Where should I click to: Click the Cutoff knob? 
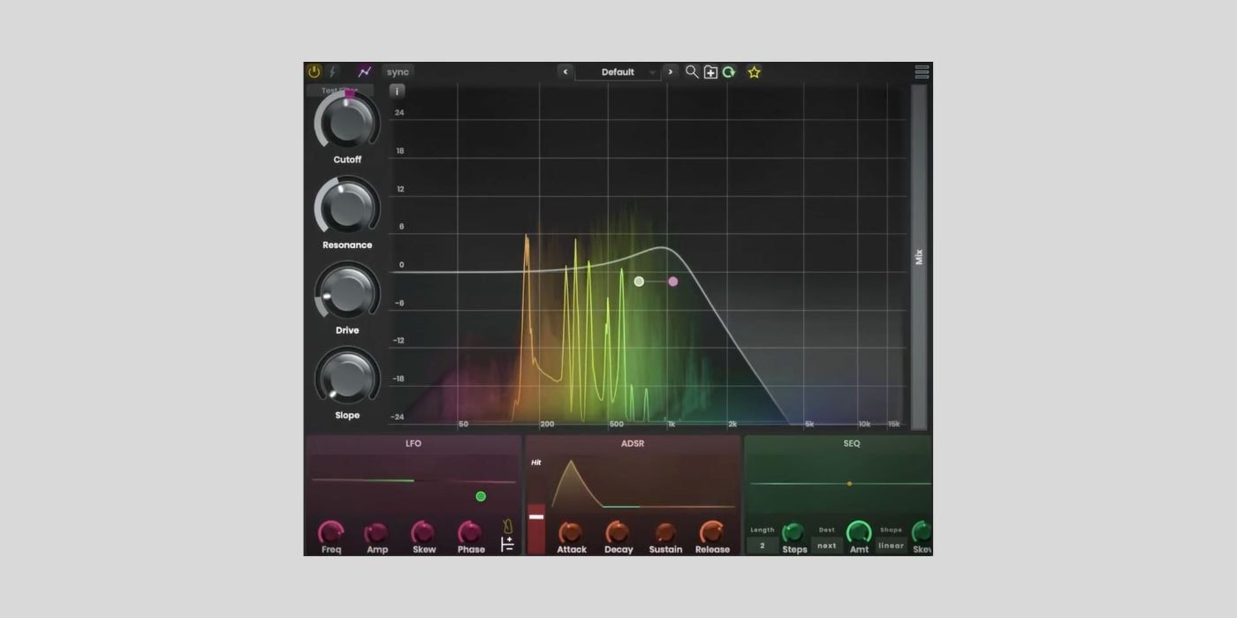click(x=347, y=121)
